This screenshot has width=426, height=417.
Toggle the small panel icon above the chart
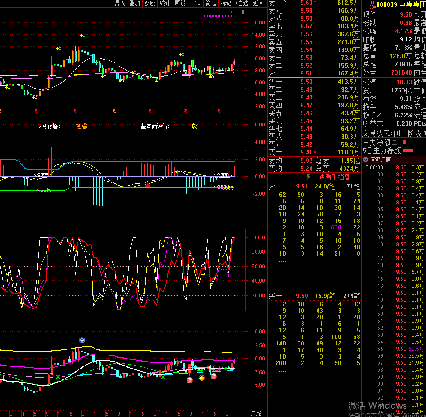(x=241, y=12)
